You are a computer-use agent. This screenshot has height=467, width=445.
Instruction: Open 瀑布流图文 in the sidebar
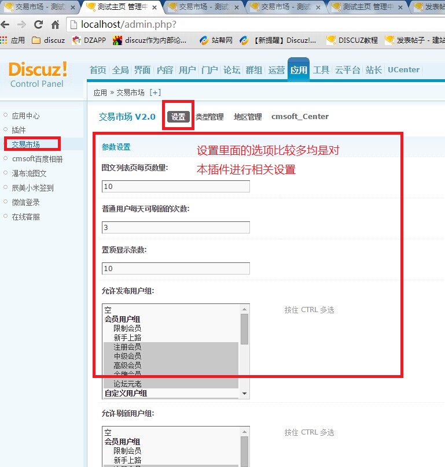pyautogui.click(x=30, y=173)
